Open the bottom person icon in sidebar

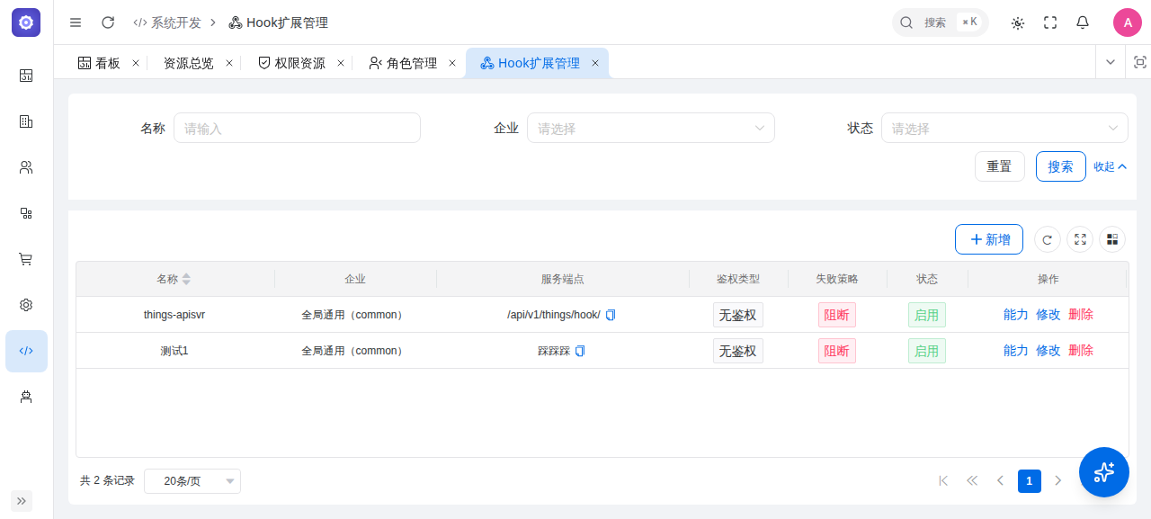[x=26, y=397]
